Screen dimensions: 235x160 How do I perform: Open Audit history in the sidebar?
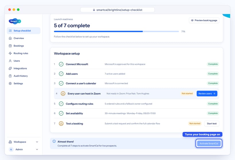tap(23, 76)
